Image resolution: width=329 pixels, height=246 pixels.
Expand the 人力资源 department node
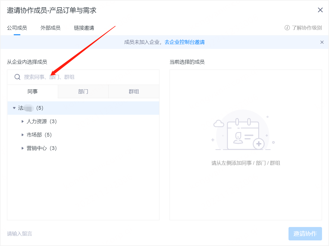[x=23, y=121]
